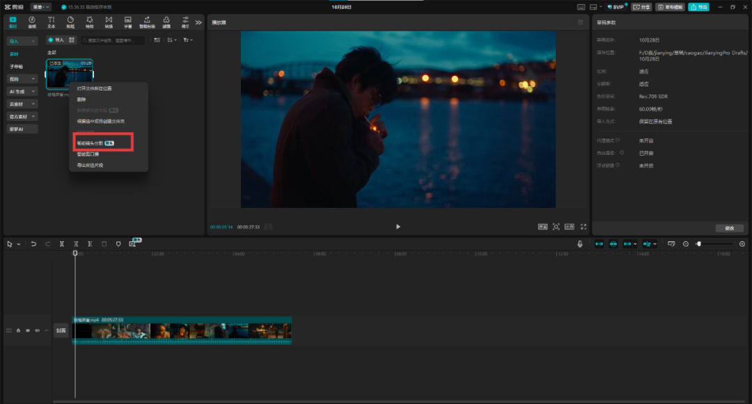Viewport: 752px width, 404px height.
Task: Click the timeline zoom slider handle
Action: (698, 244)
